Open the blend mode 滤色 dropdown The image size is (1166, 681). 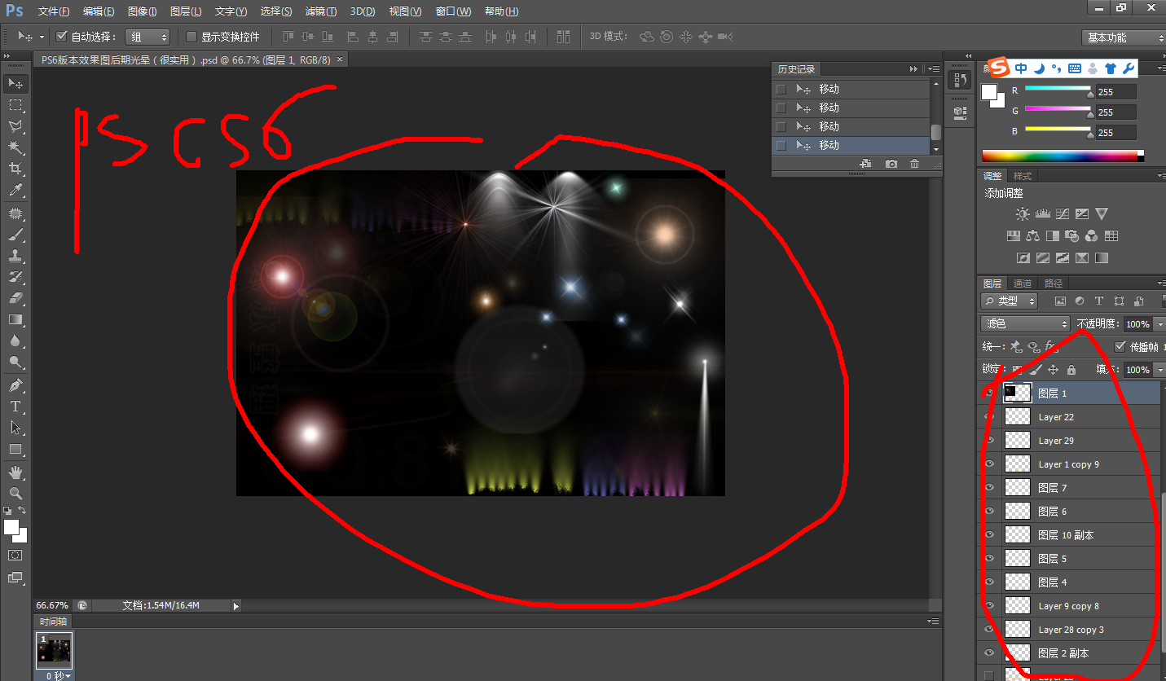point(1025,323)
